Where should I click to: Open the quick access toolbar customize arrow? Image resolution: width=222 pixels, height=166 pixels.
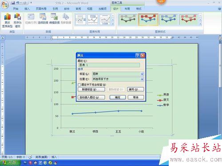[x=31, y=3]
